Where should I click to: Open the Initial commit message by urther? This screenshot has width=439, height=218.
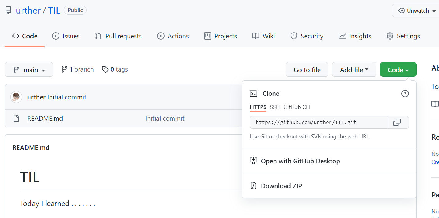click(x=67, y=97)
